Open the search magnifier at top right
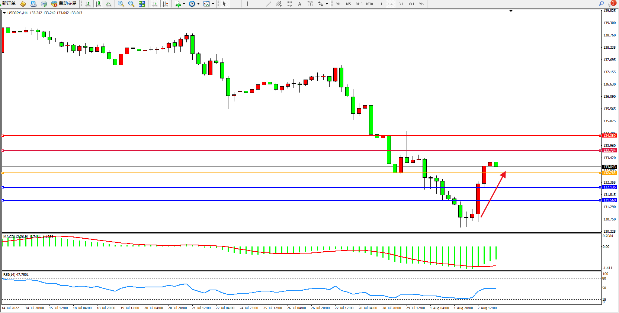This screenshot has width=619, height=313. pos(601,4)
